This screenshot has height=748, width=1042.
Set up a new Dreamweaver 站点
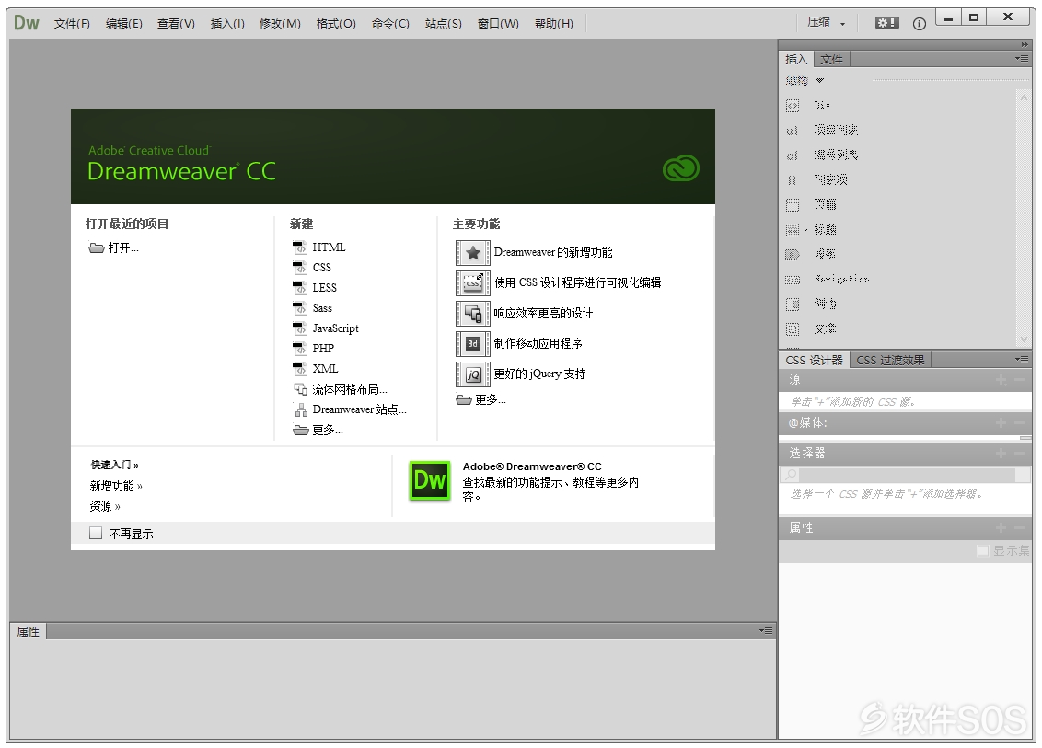click(x=350, y=409)
